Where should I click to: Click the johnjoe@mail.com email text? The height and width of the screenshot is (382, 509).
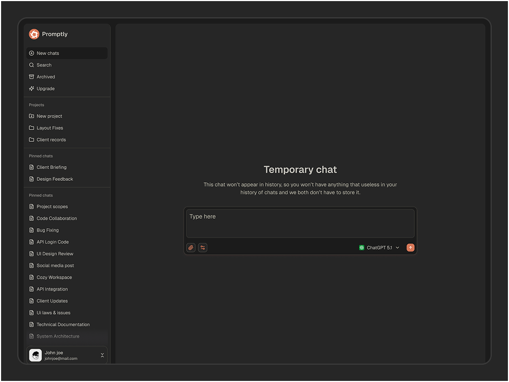[x=61, y=359]
